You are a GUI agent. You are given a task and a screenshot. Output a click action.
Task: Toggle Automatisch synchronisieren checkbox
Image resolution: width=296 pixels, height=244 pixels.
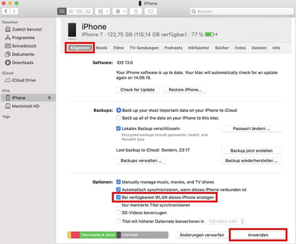[118, 189]
